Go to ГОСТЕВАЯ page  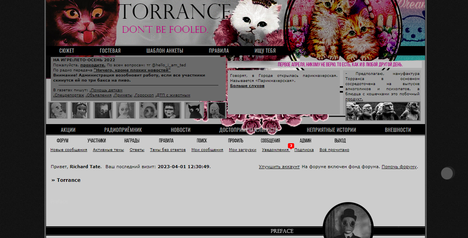point(110,51)
